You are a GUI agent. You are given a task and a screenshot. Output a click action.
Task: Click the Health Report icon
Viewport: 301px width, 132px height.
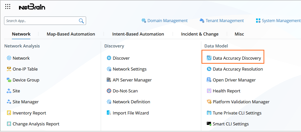pyautogui.click(x=209, y=91)
